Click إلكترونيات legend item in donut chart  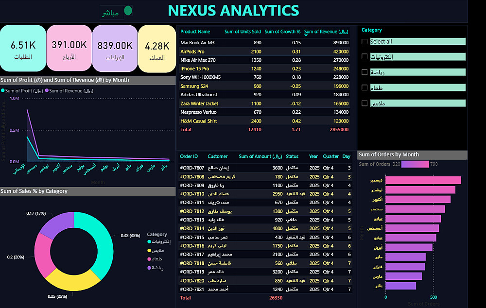159,242
